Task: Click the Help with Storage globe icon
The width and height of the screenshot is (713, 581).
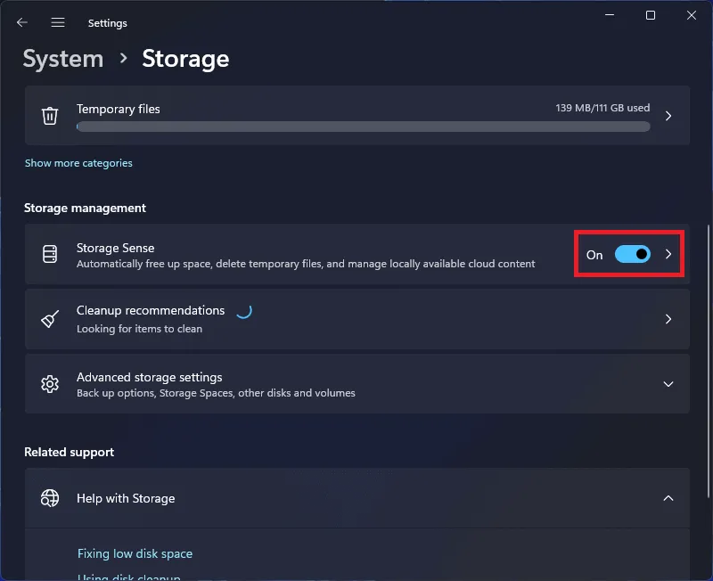Action: tap(50, 498)
